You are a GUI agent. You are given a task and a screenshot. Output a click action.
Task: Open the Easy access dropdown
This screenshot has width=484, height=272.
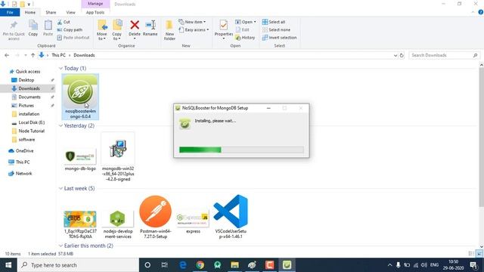(x=194, y=29)
